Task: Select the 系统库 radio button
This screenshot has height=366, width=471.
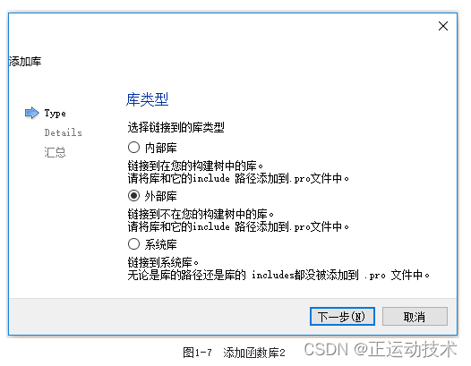Action: pyautogui.click(x=133, y=244)
